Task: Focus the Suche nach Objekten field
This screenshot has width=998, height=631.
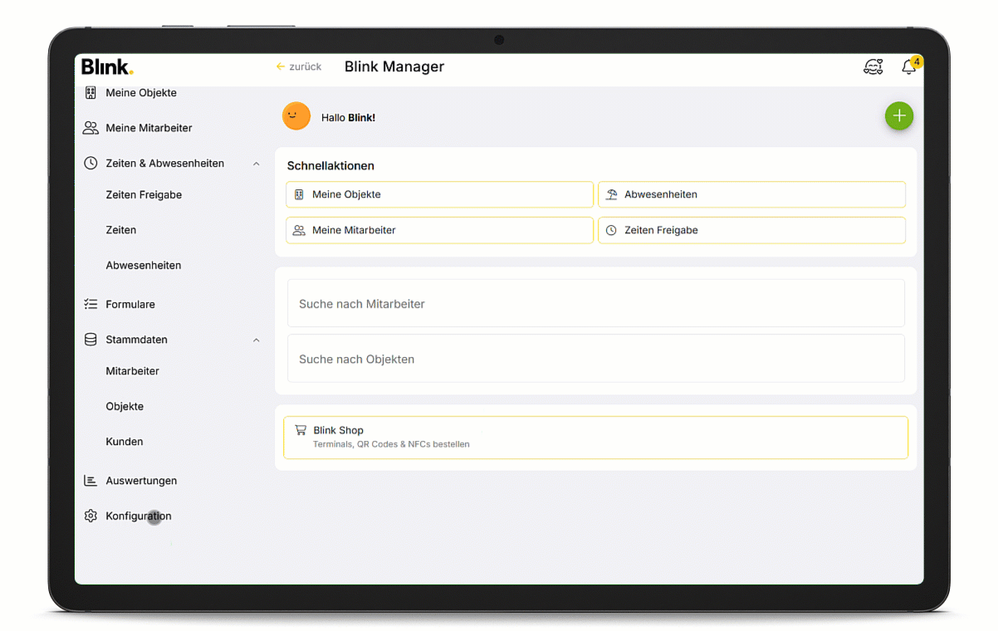Action: click(x=595, y=360)
